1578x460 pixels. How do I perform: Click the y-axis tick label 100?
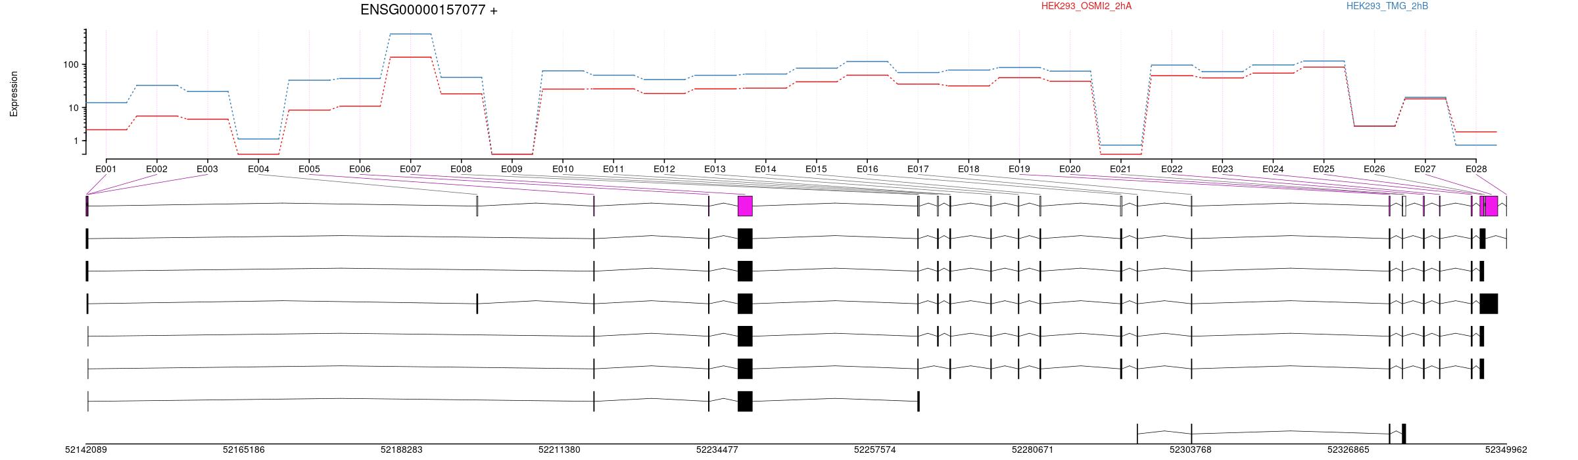click(70, 64)
